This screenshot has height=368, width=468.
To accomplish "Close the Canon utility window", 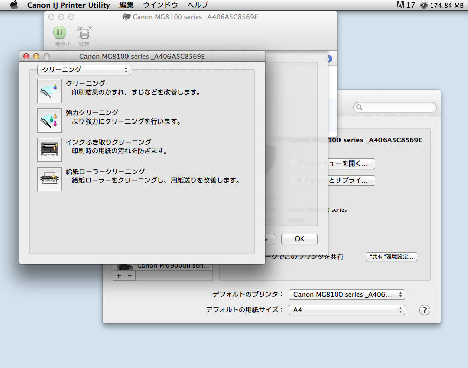I will (x=26, y=56).
